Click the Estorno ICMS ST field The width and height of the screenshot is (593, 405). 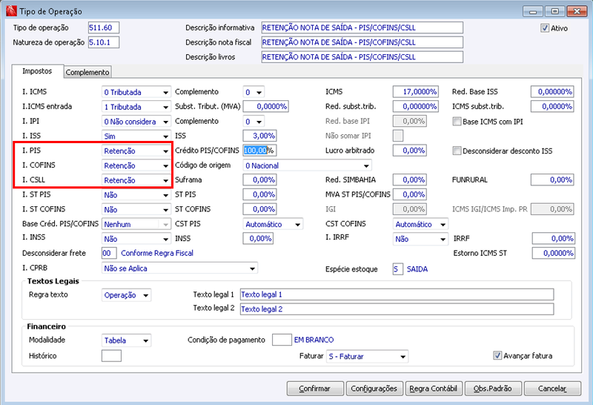point(553,253)
